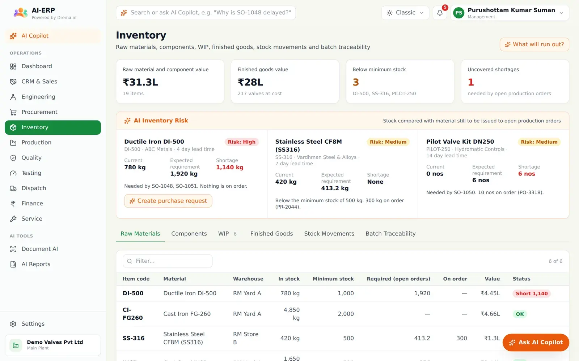Viewport: 579px width, 361px height.
Task: Click the AI Copilot search field
Action: [206, 13]
